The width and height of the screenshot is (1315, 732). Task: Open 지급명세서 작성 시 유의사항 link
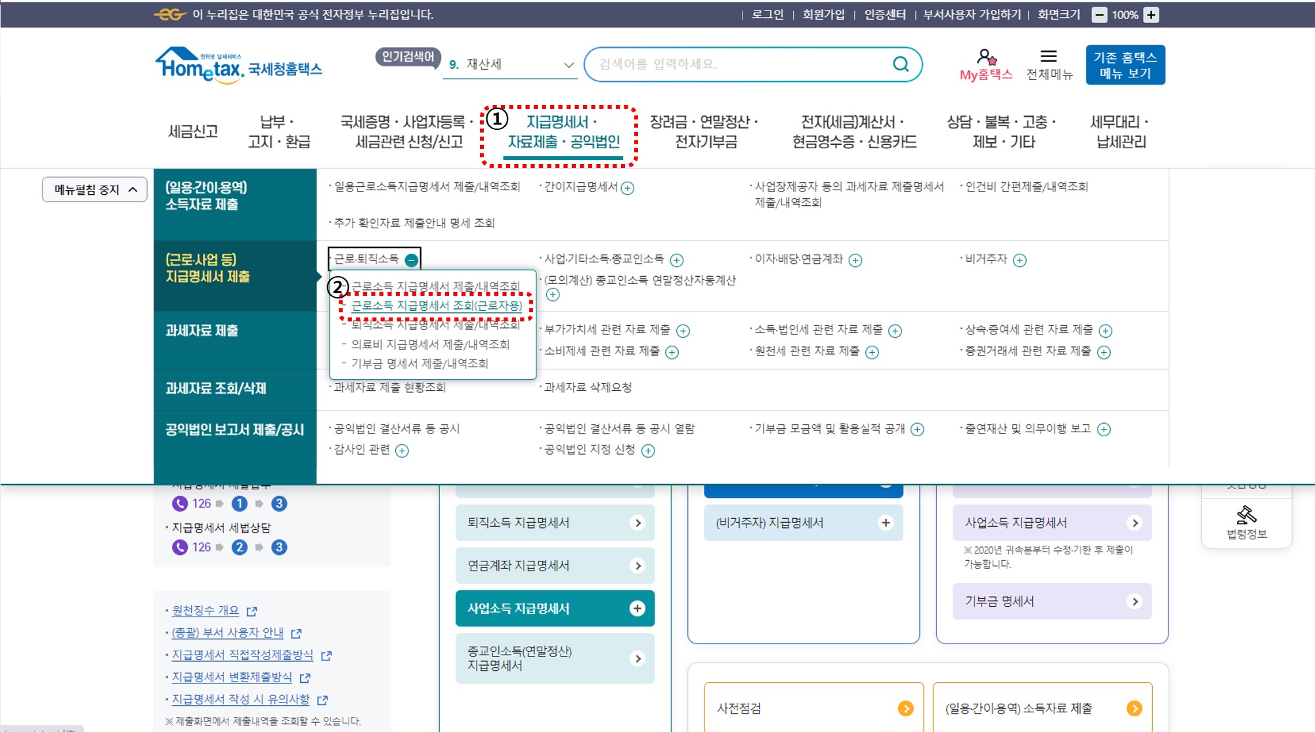coord(240,699)
